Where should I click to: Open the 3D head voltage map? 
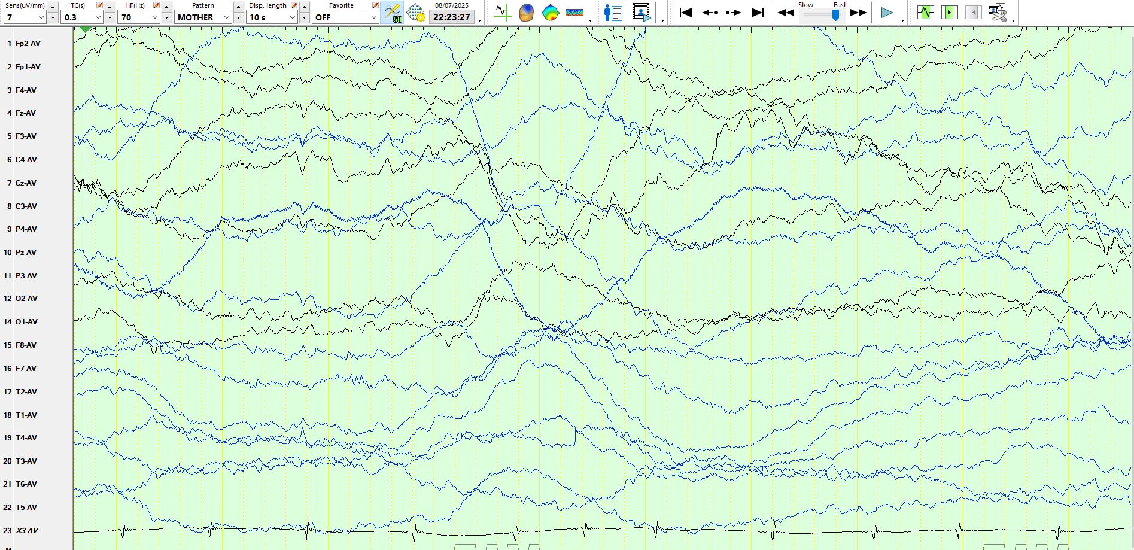click(526, 12)
